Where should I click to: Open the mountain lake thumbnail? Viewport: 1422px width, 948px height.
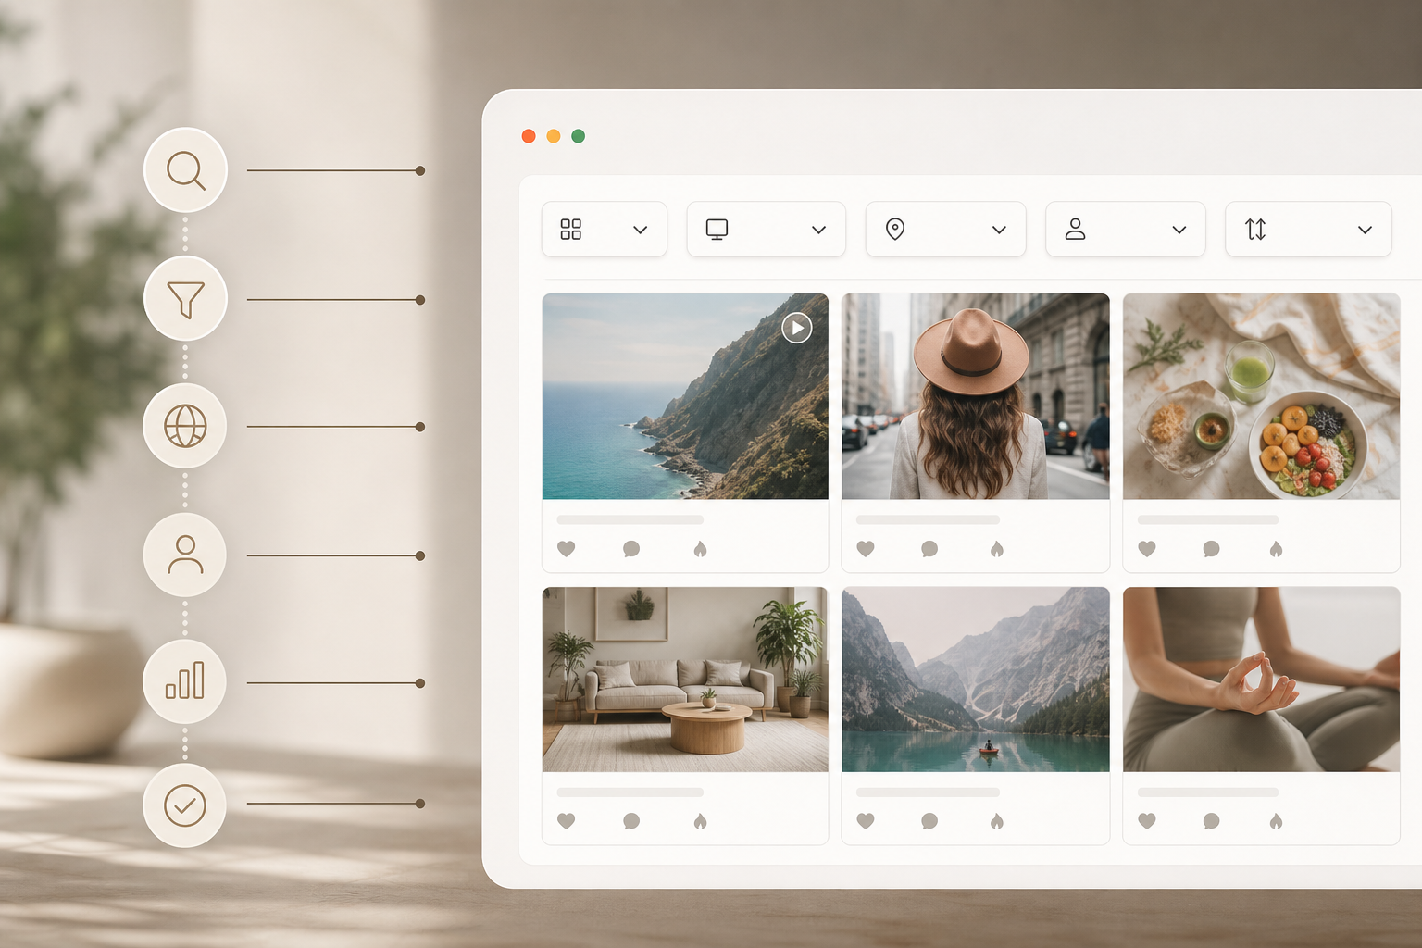[x=976, y=680]
